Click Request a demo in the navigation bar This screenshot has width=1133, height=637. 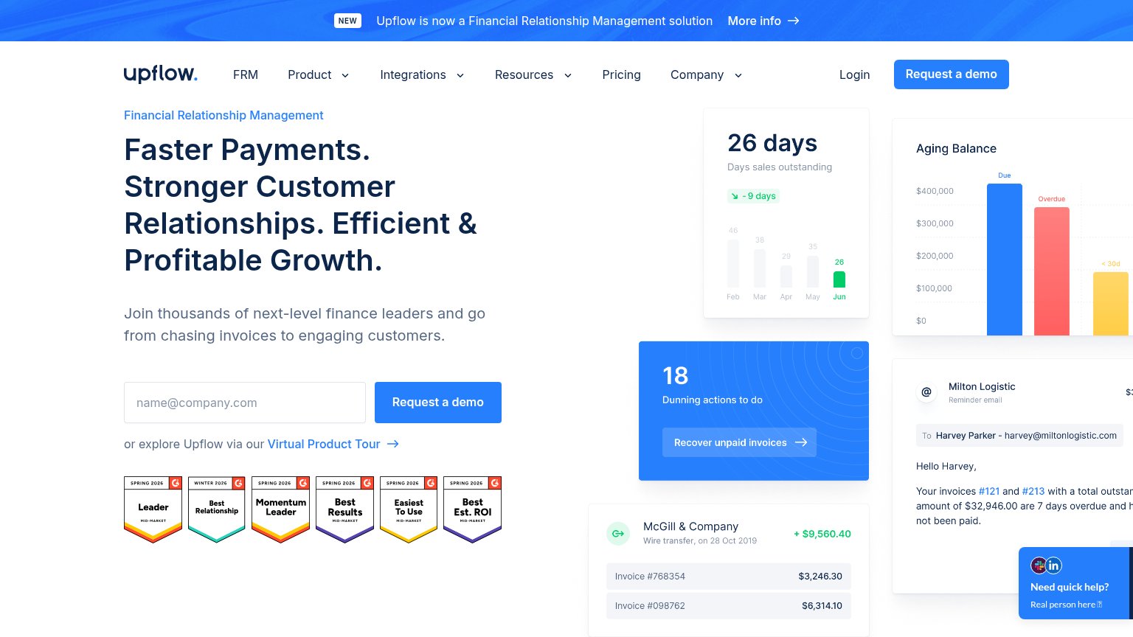951,74
